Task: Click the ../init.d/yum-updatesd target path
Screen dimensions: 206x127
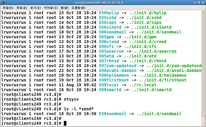Action: coord(174,66)
